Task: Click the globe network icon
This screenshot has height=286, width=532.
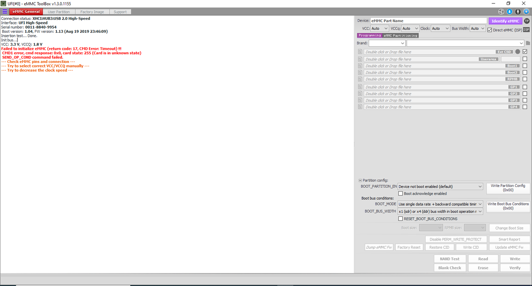Action: (x=501, y=12)
